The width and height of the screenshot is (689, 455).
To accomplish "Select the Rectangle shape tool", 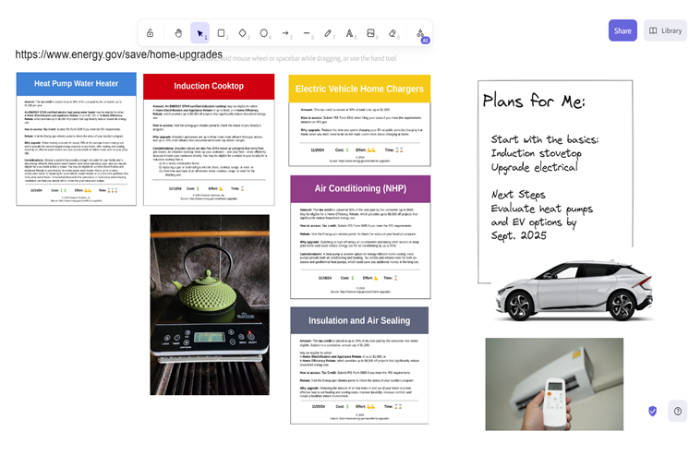I will pos(221,33).
